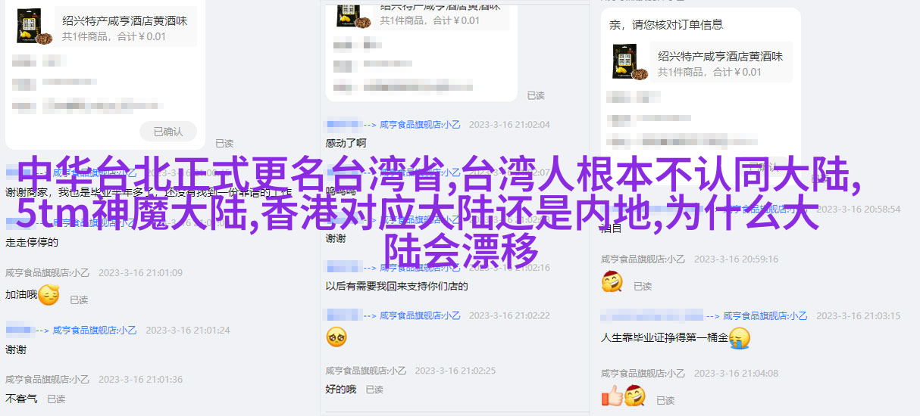Click product title 绍兴特产咸亨酒店黄酒味 in right card
920x416 pixels.
(720, 56)
